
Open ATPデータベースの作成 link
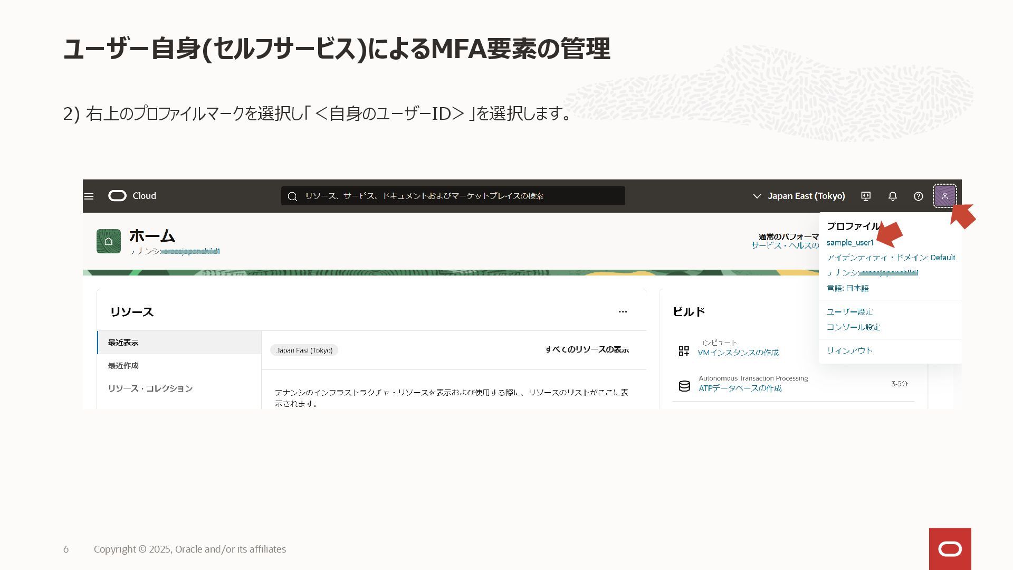click(x=740, y=388)
